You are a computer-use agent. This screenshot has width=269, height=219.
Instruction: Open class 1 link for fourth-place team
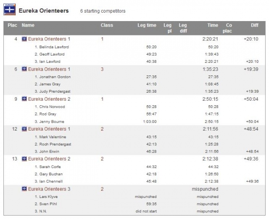pos(102,39)
